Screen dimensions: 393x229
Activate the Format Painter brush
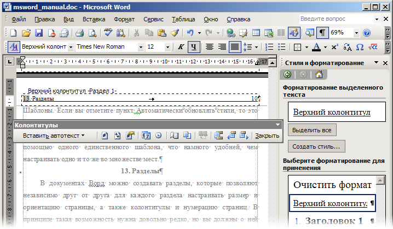point(175,33)
